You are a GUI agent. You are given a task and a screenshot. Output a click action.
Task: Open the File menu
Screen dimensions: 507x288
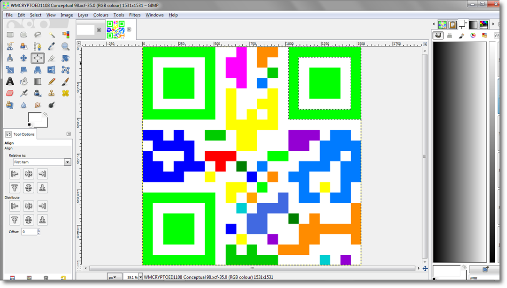click(x=9, y=15)
